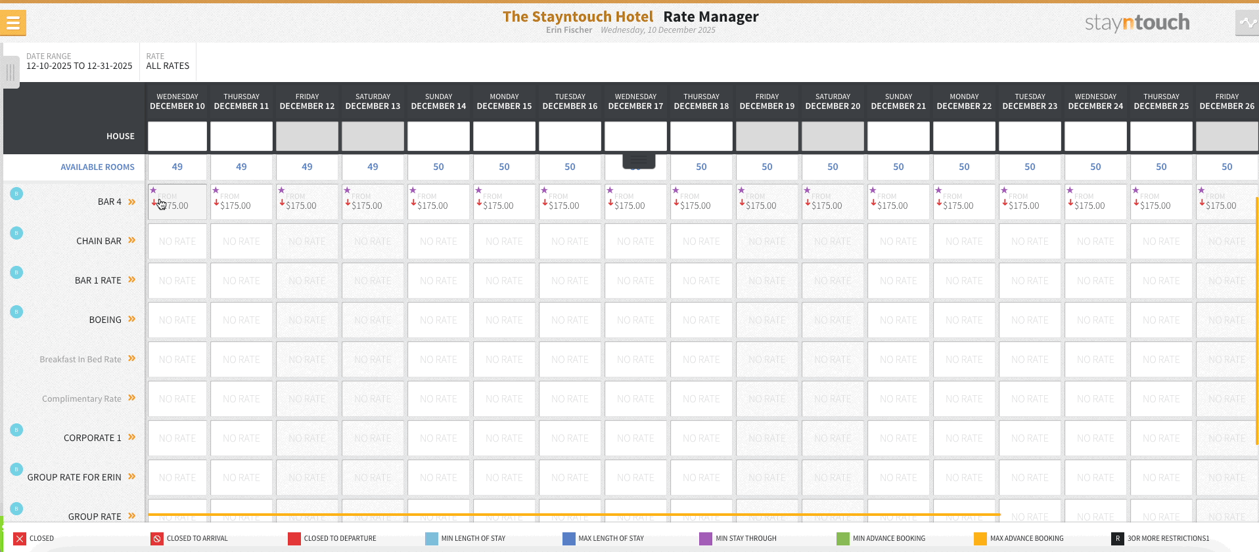This screenshot has height=552, width=1259.
Task: Click CHAIN BAR No Rate cell for December 15
Action: tap(505, 242)
